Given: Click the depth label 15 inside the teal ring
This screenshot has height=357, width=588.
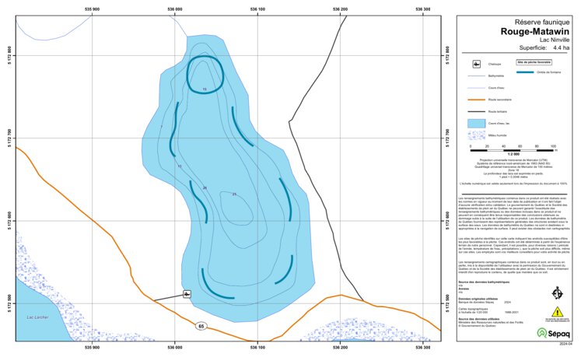Looking at the screenshot, I should pos(205,89).
